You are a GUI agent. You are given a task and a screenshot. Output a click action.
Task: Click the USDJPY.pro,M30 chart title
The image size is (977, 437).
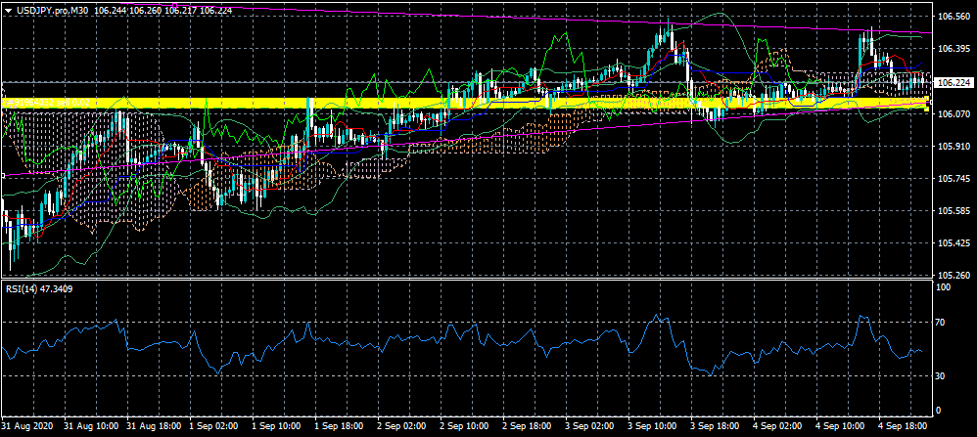click(52, 11)
